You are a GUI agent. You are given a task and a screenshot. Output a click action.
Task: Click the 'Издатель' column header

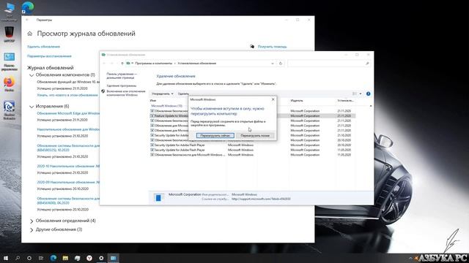296,101
